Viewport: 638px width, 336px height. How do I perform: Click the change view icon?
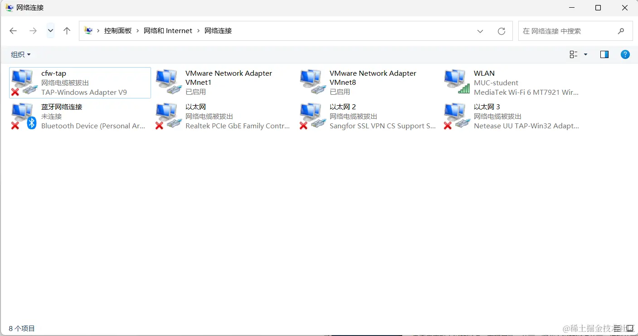tap(574, 54)
